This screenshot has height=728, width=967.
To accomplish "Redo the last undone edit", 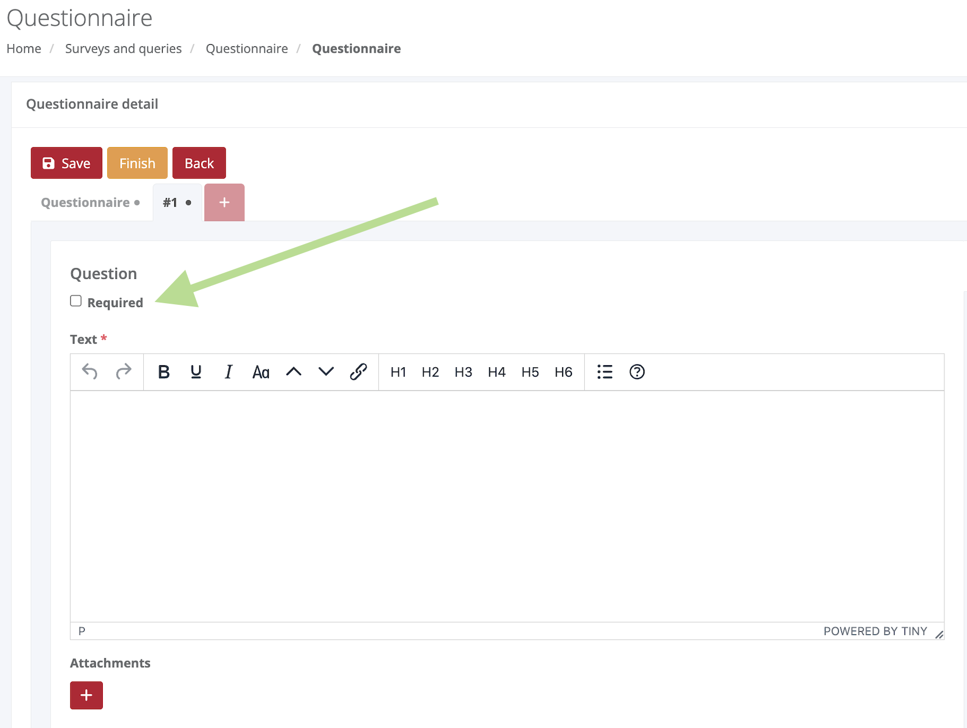I will [x=123, y=372].
